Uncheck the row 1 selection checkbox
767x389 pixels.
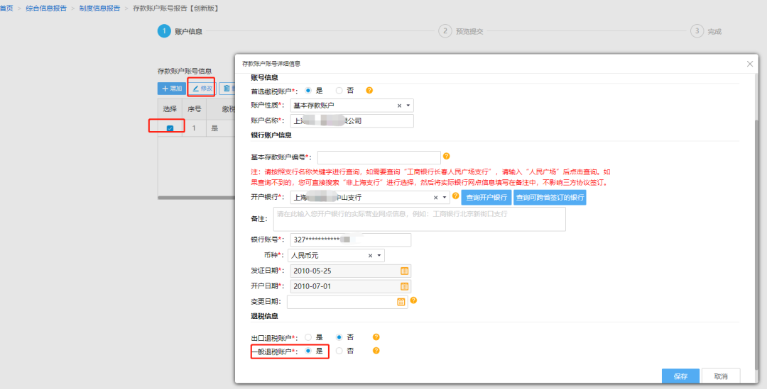click(170, 128)
